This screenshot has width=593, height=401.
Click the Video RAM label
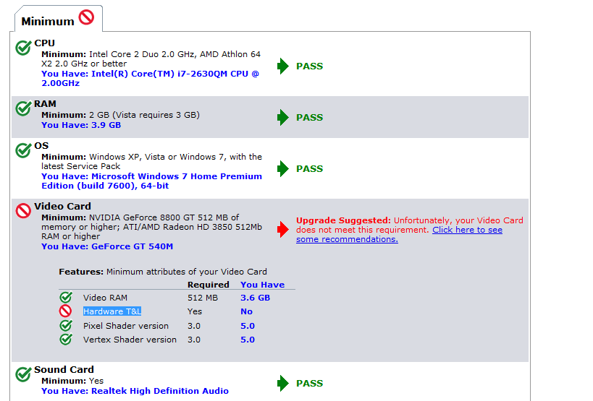(105, 298)
